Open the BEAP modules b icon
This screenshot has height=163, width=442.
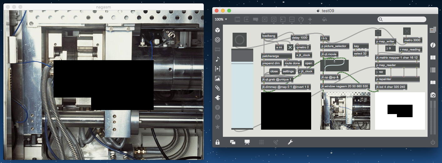coord(218,117)
